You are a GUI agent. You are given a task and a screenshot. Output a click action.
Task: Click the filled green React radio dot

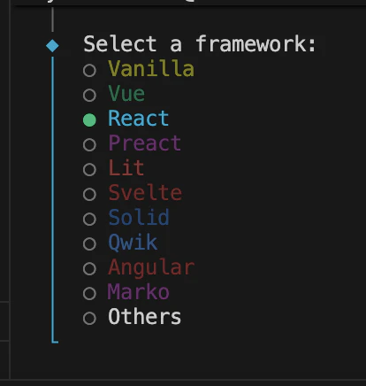click(x=89, y=120)
